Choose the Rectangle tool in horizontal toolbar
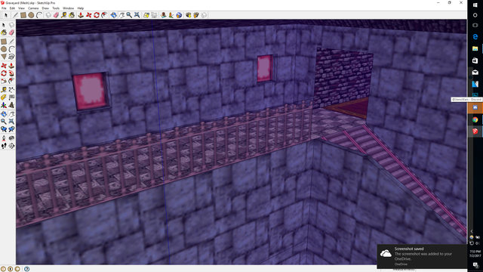Image resolution: width=483 pixels, height=272 pixels. point(23,15)
